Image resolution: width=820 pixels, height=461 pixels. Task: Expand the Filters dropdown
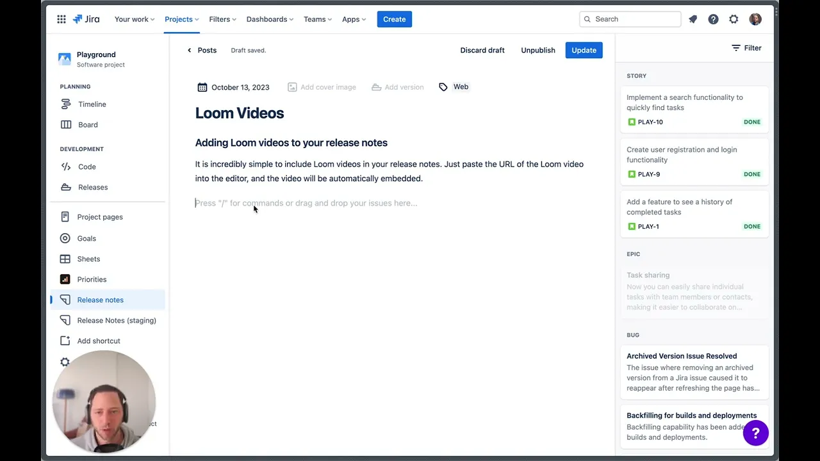(x=222, y=19)
